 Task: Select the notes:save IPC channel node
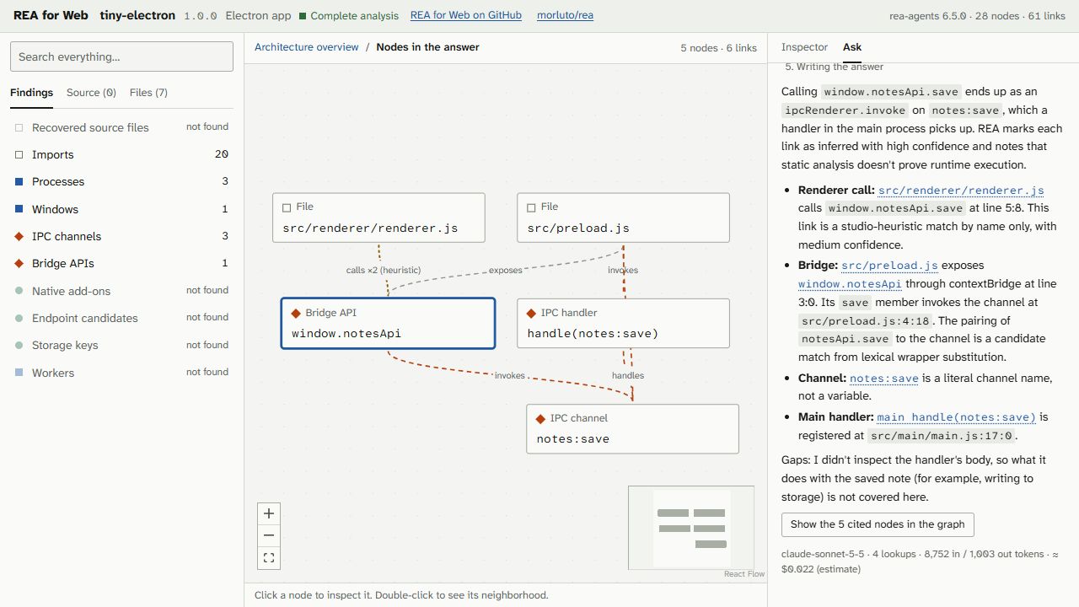[x=632, y=428]
